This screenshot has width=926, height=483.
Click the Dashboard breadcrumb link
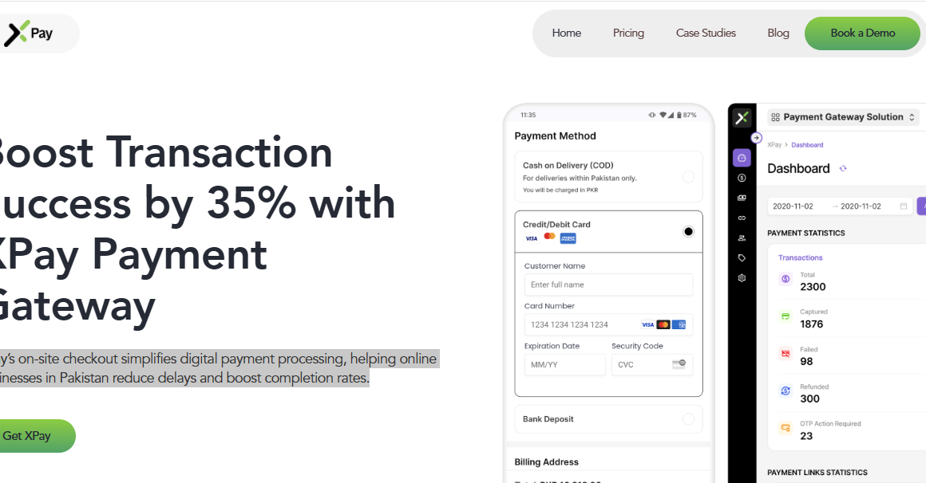807,145
